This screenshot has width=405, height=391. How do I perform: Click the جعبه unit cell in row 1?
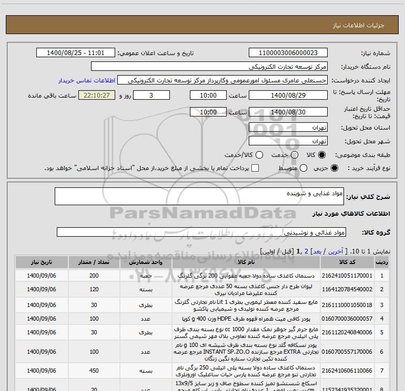[146, 276]
